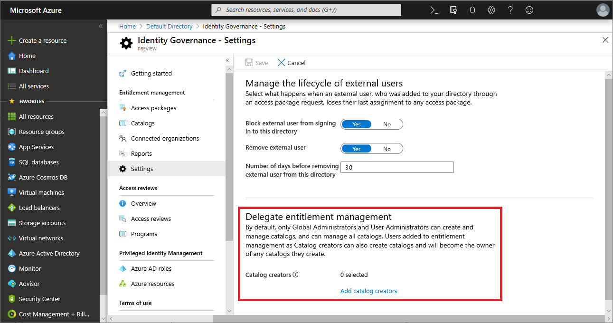
Task: Click Add catalog creators link
Action: 368,291
